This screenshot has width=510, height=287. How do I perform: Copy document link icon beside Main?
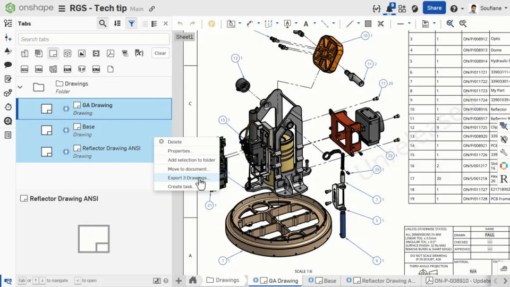coord(152,9)
